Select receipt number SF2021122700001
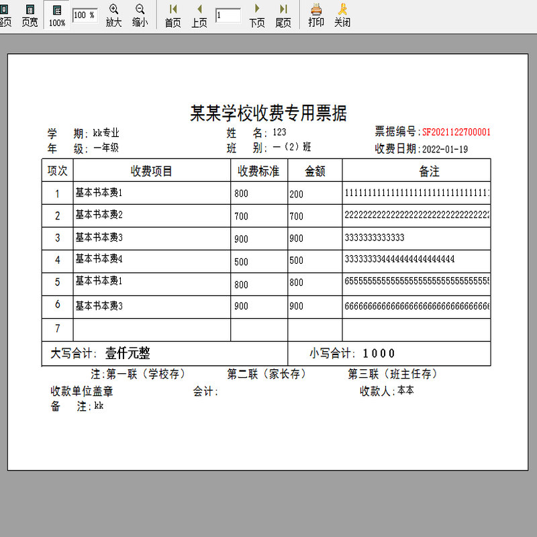 pyautogui.click(x=456, y=132)
